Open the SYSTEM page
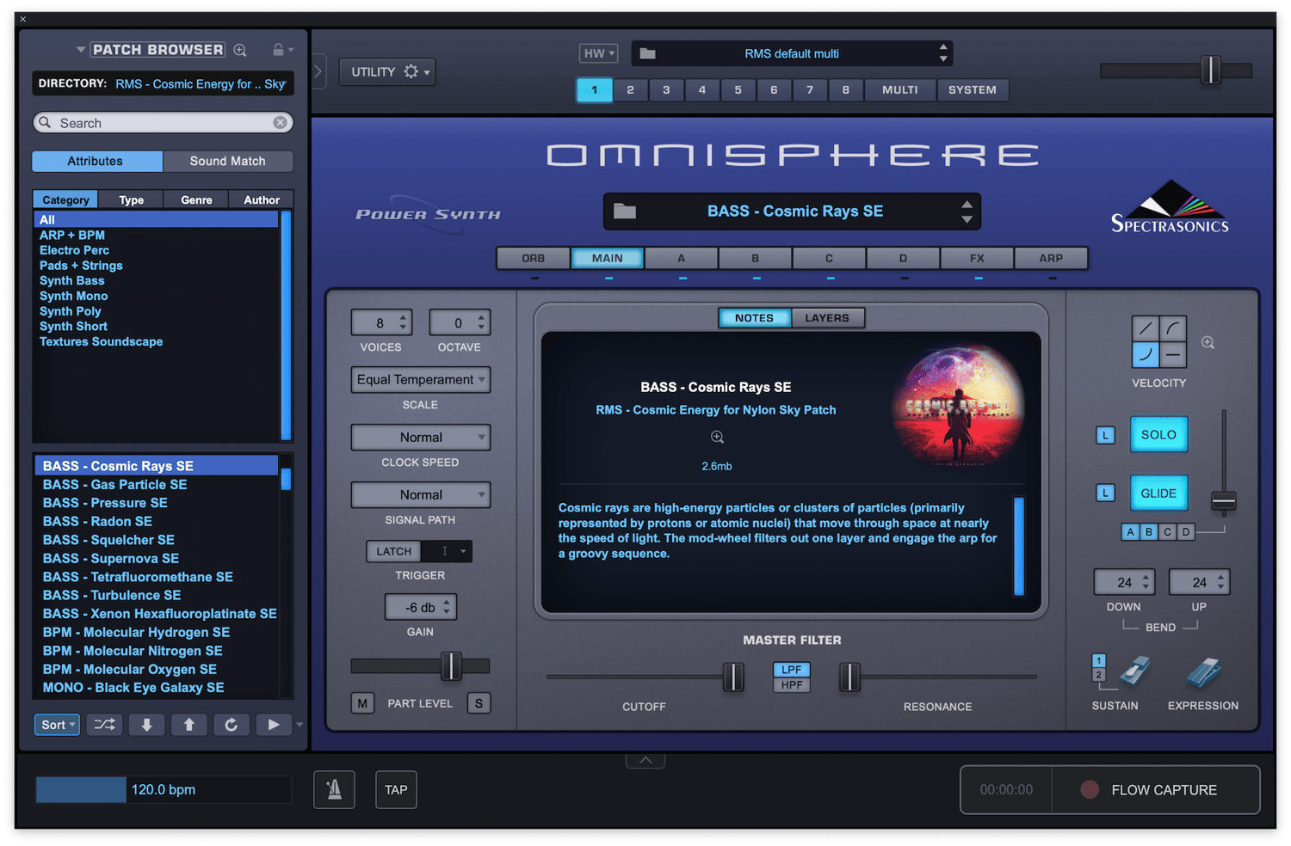1291x846 pixels. click(x=973, y=89)
